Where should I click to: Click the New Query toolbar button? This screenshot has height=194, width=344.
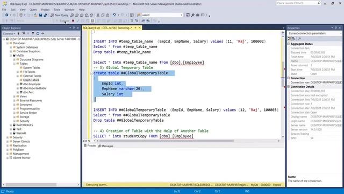tap(60, 15)
